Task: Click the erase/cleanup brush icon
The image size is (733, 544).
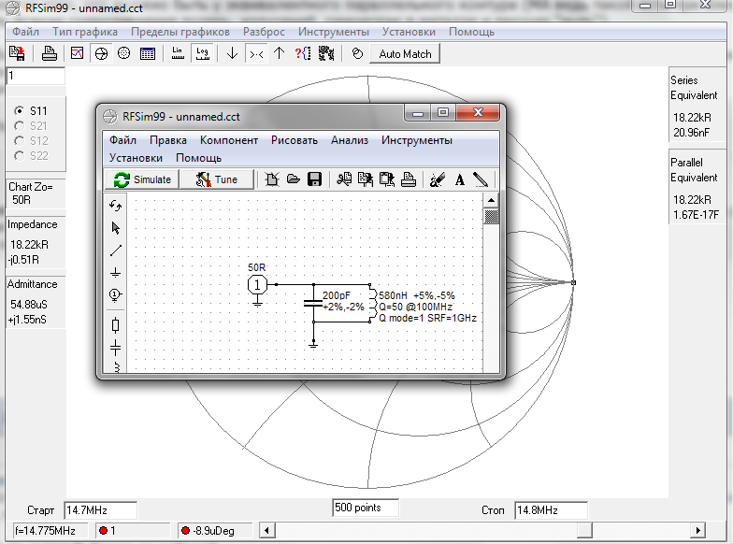Action: (x=438, y=179)
